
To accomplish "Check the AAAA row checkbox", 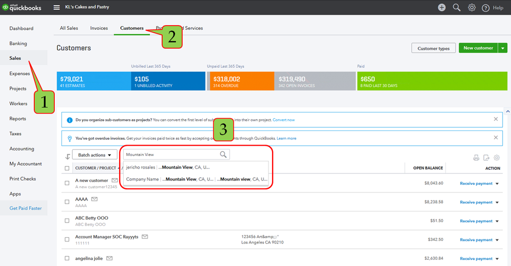I will (67, 202).
